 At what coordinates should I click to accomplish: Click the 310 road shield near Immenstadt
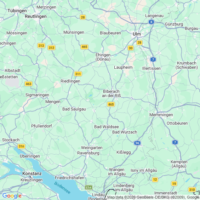pos(192,190)
